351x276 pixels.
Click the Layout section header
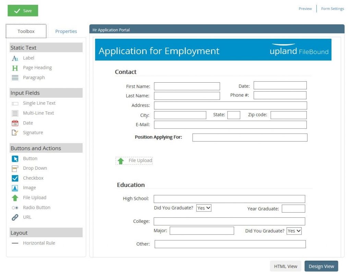pos(46,232)
